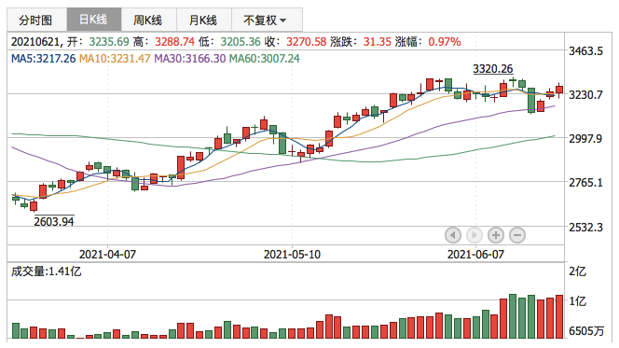The image size is (619, 348).
Task: Click the MA5:3217.26 indicator text
Action: coord(44,59)
